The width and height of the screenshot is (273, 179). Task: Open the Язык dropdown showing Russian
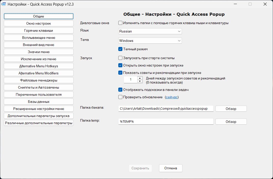[150, 31]
